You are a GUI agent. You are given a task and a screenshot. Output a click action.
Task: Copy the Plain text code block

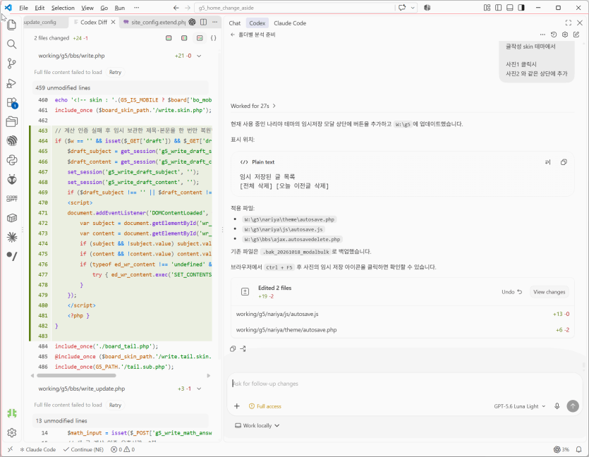[x=564, y=162]
